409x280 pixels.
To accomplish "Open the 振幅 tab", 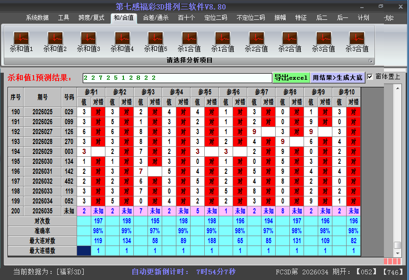I will coord(280,18).
